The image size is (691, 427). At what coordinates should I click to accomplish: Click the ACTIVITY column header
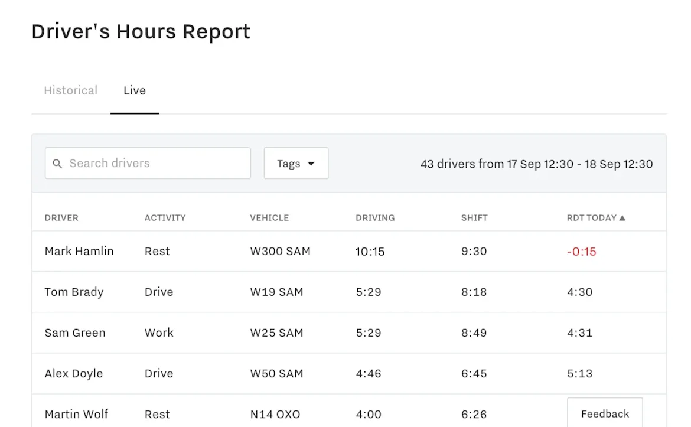tap(165, 217)
